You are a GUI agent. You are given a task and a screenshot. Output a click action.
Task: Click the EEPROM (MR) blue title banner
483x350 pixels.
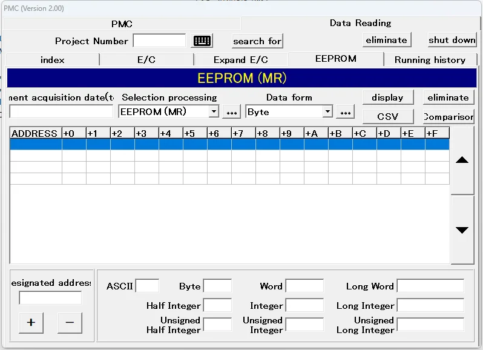click(x=242, y=78)
